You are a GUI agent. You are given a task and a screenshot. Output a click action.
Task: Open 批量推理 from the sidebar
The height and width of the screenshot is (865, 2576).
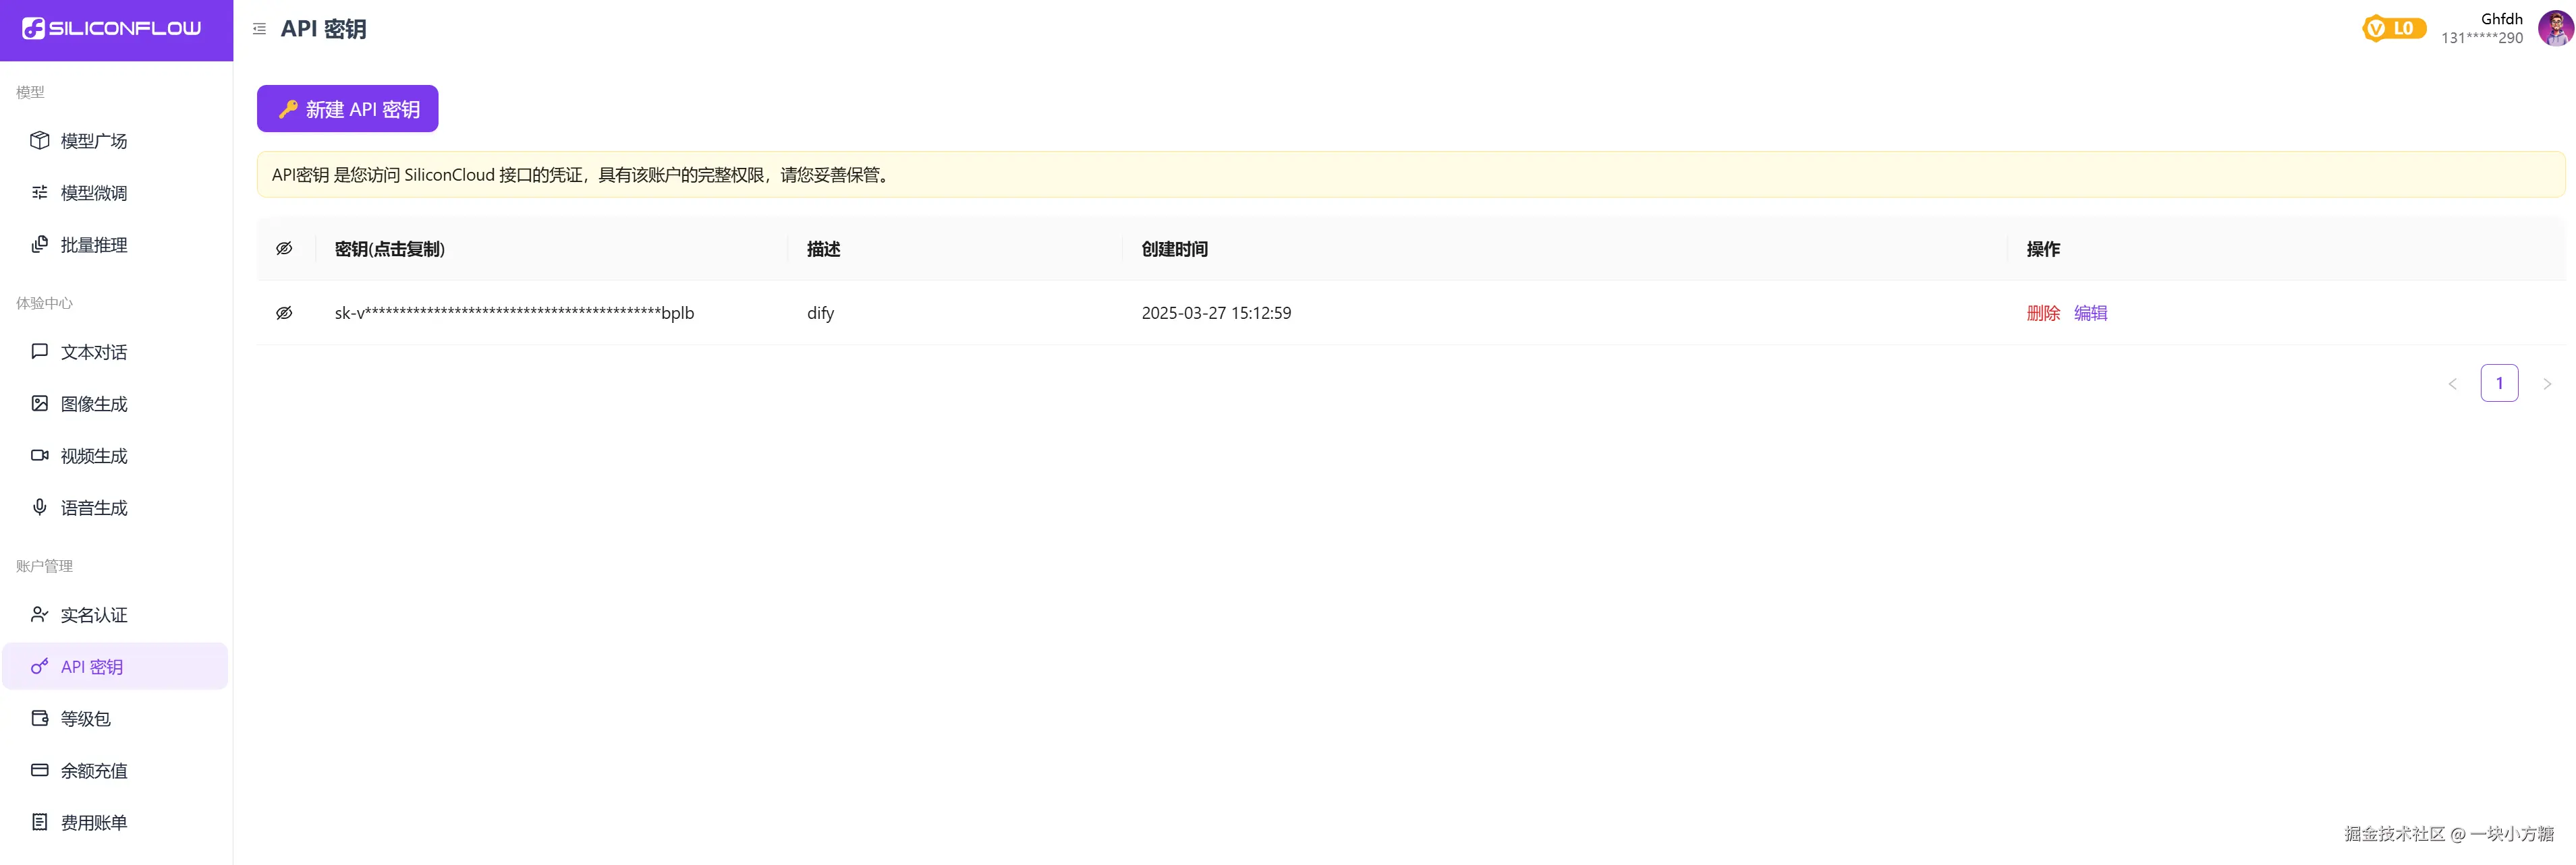[93, 245]
